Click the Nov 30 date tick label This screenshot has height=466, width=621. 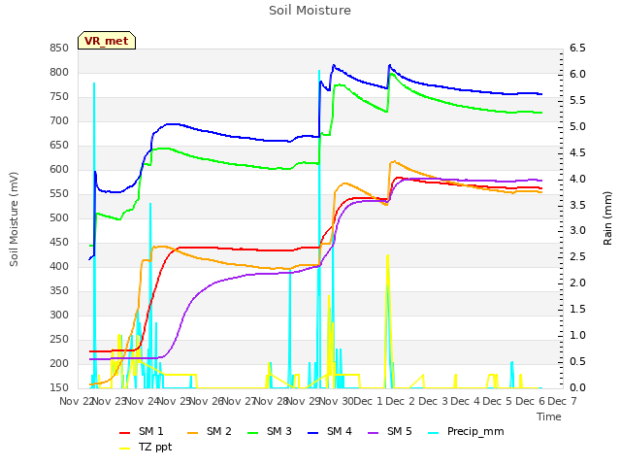[x=337, y=401]
